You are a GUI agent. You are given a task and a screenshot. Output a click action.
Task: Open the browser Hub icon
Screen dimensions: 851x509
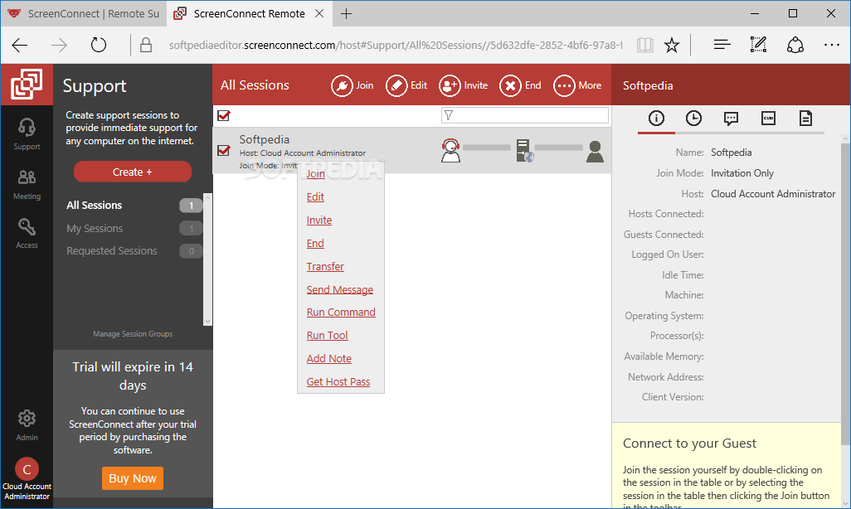point(722,45)
